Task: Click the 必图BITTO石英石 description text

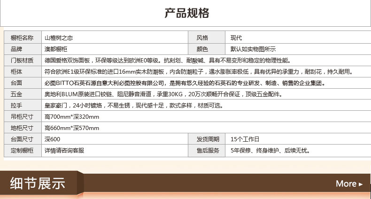Action: click(x=185, y=83)
